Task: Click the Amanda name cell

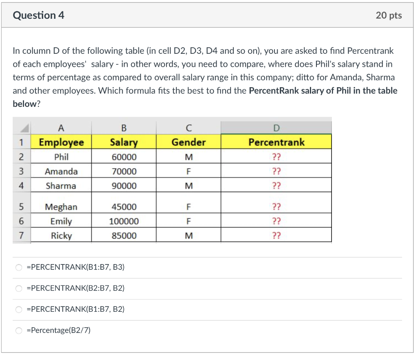Action: tap(61, 171)
